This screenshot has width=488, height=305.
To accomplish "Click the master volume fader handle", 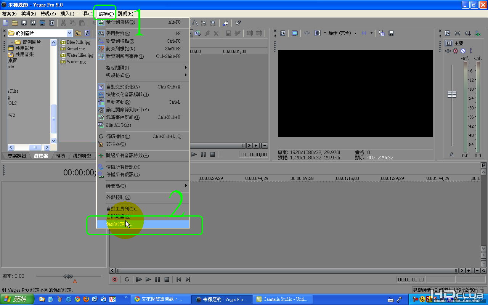I will (452, 94).
